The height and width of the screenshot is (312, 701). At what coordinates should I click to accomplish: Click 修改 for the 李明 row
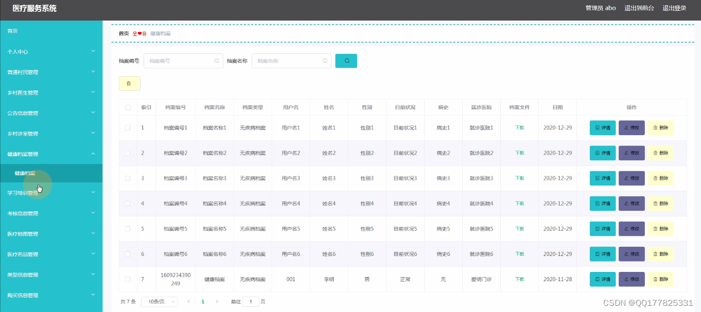[632, 279]
